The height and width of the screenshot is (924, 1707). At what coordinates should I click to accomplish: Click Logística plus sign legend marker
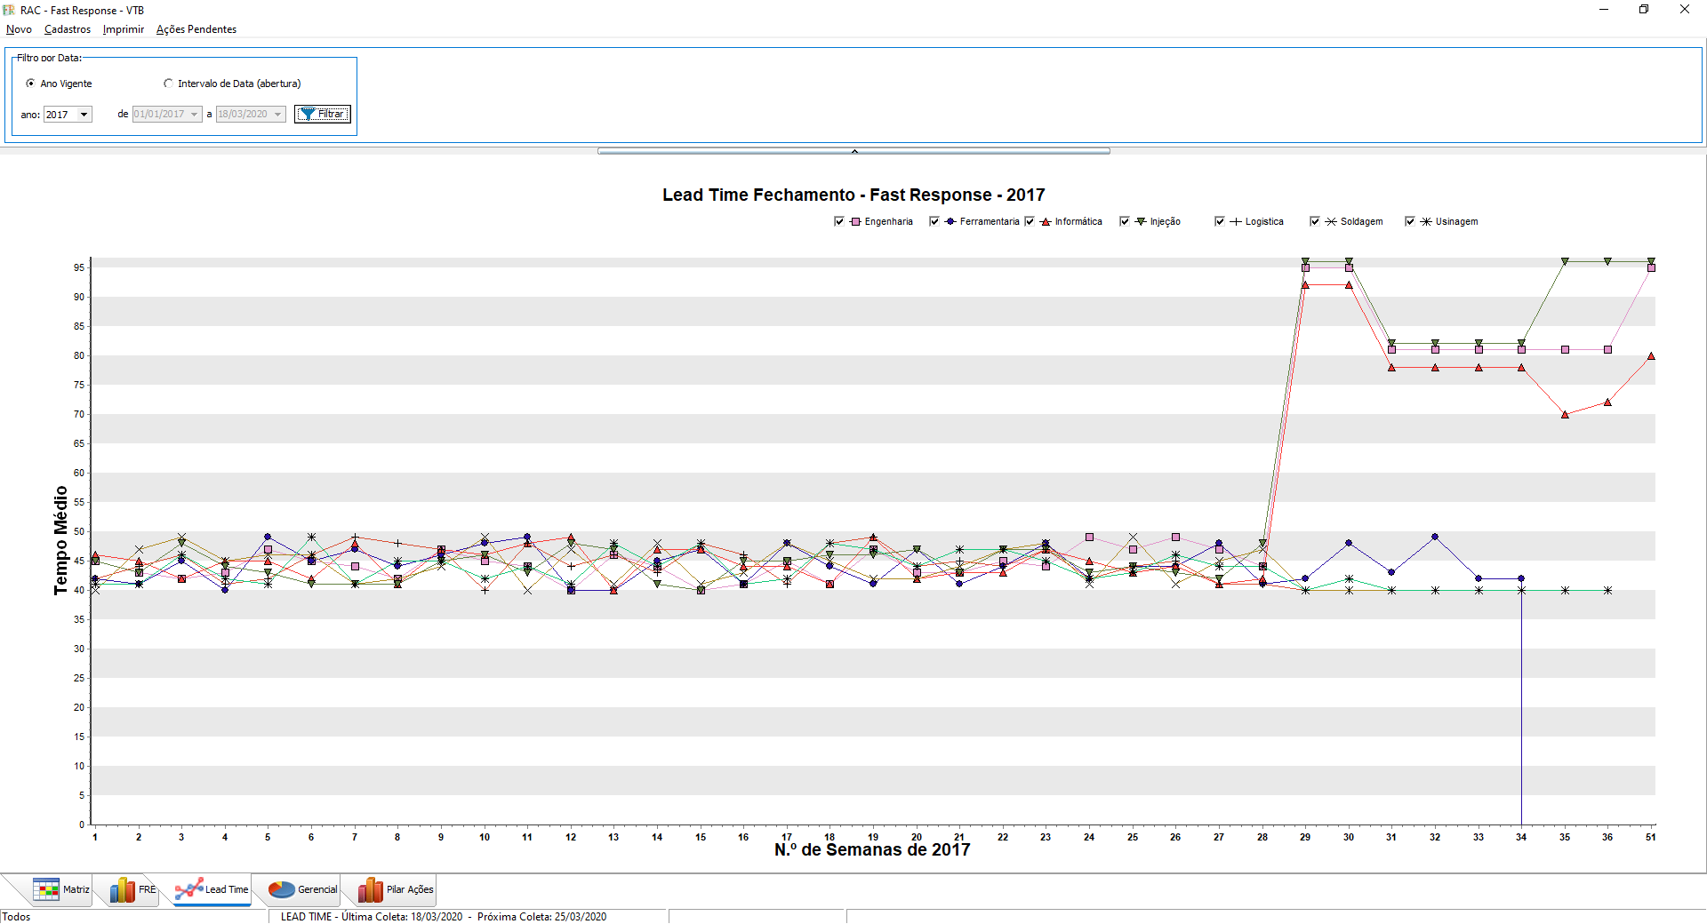click(x=1236, y=221)
